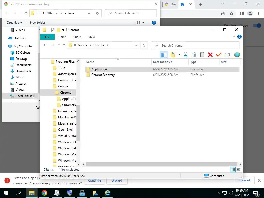
Task: Open the Extensions path dropdown in dialog
Action: tap(89, 13)
